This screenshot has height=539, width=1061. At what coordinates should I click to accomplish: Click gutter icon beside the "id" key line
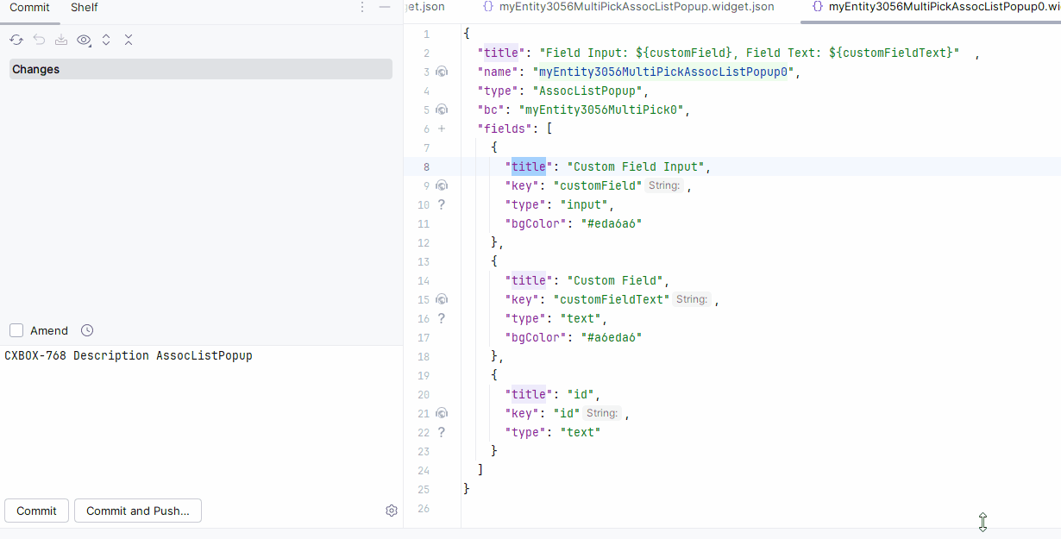(442, 413)
